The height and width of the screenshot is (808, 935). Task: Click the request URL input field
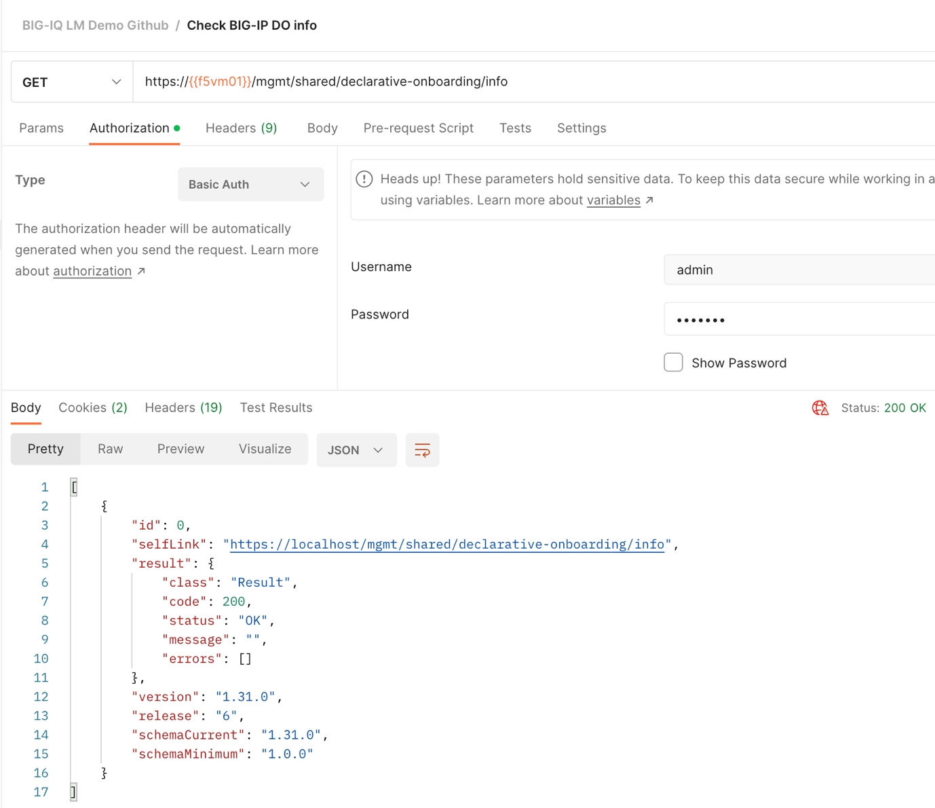pos(529,82)
